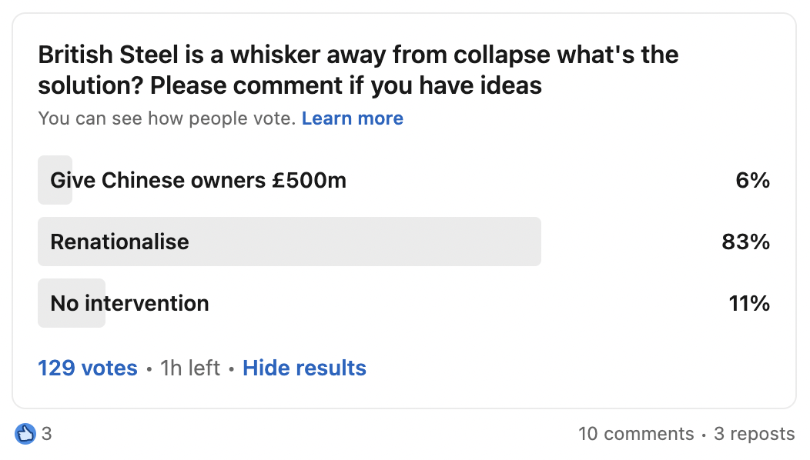The image size is (810, 460).
Task: Click the Please comment if you have ideas line
Action: (346, 85)
